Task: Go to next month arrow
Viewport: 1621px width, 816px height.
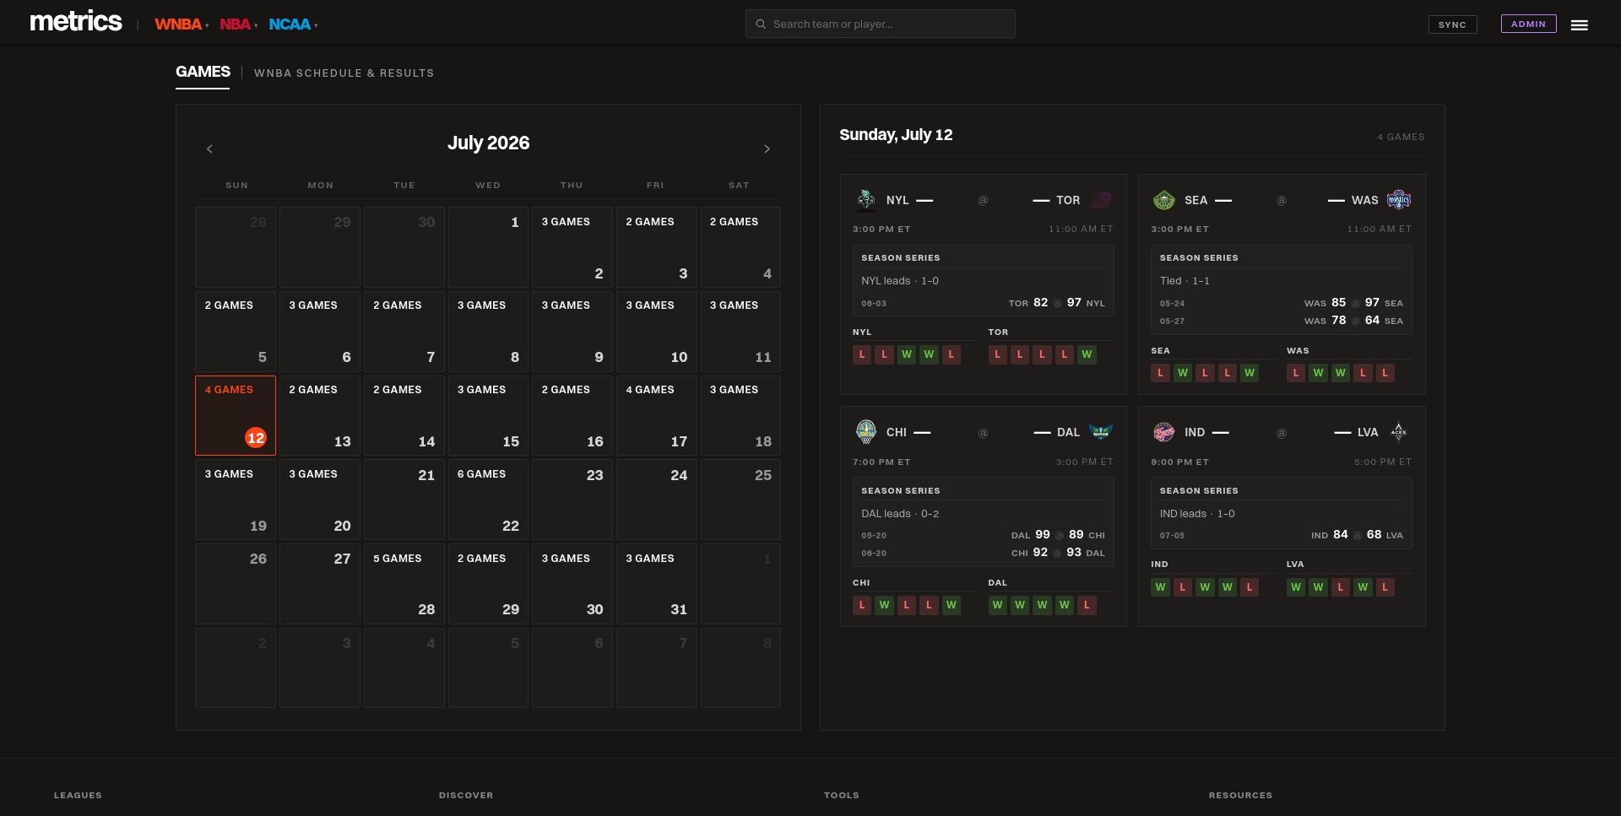Action: coord(767,149)
